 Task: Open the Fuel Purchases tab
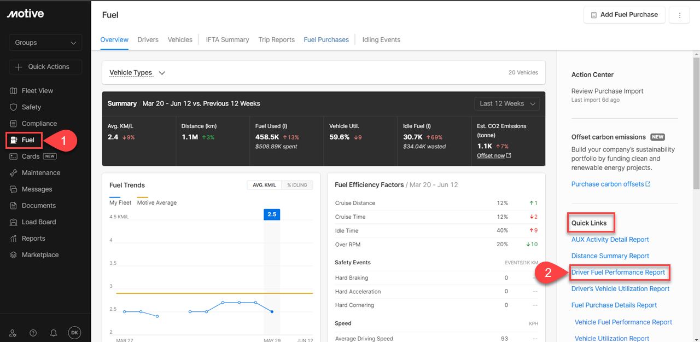coord(326,40)
